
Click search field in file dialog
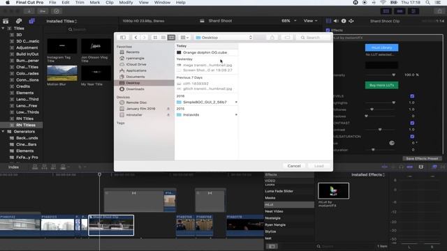pos(313,38)
